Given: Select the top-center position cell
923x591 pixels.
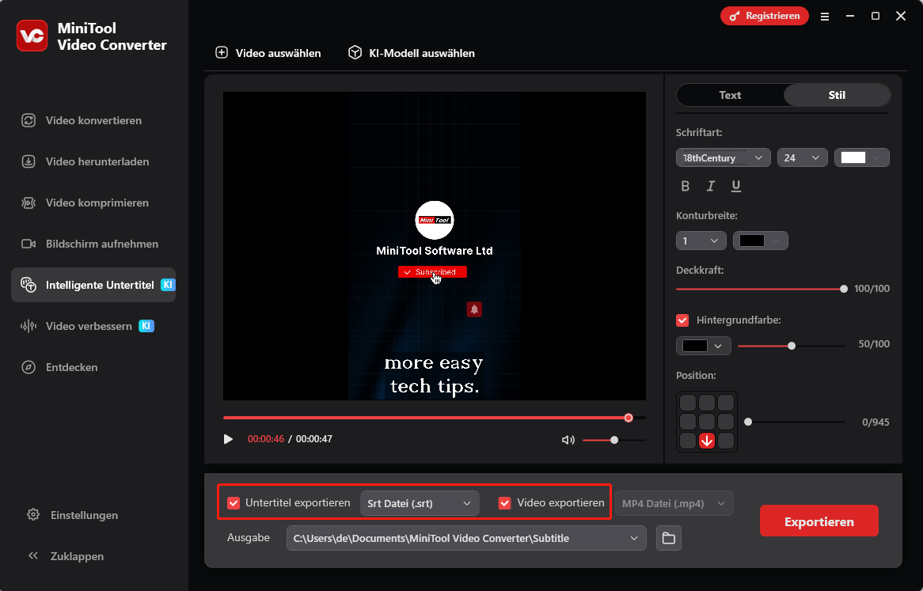Looking at the screenshot, I should (707, 403).
